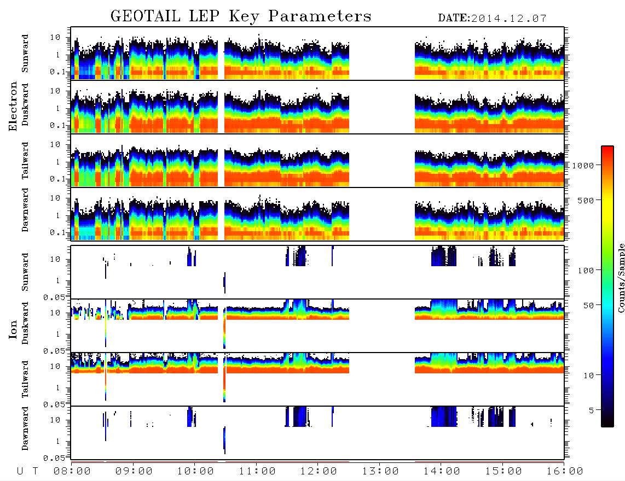The image size is (625, 481).
Task: Click the Electron Sunward spectrogram panel
Action: click(x=317, y=54)
